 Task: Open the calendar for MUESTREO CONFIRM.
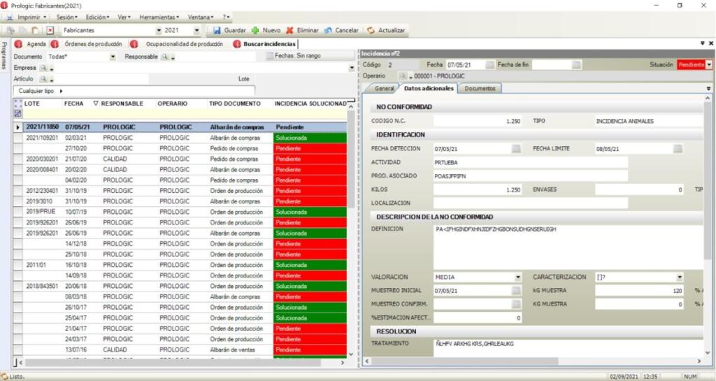tap(516, 304)
